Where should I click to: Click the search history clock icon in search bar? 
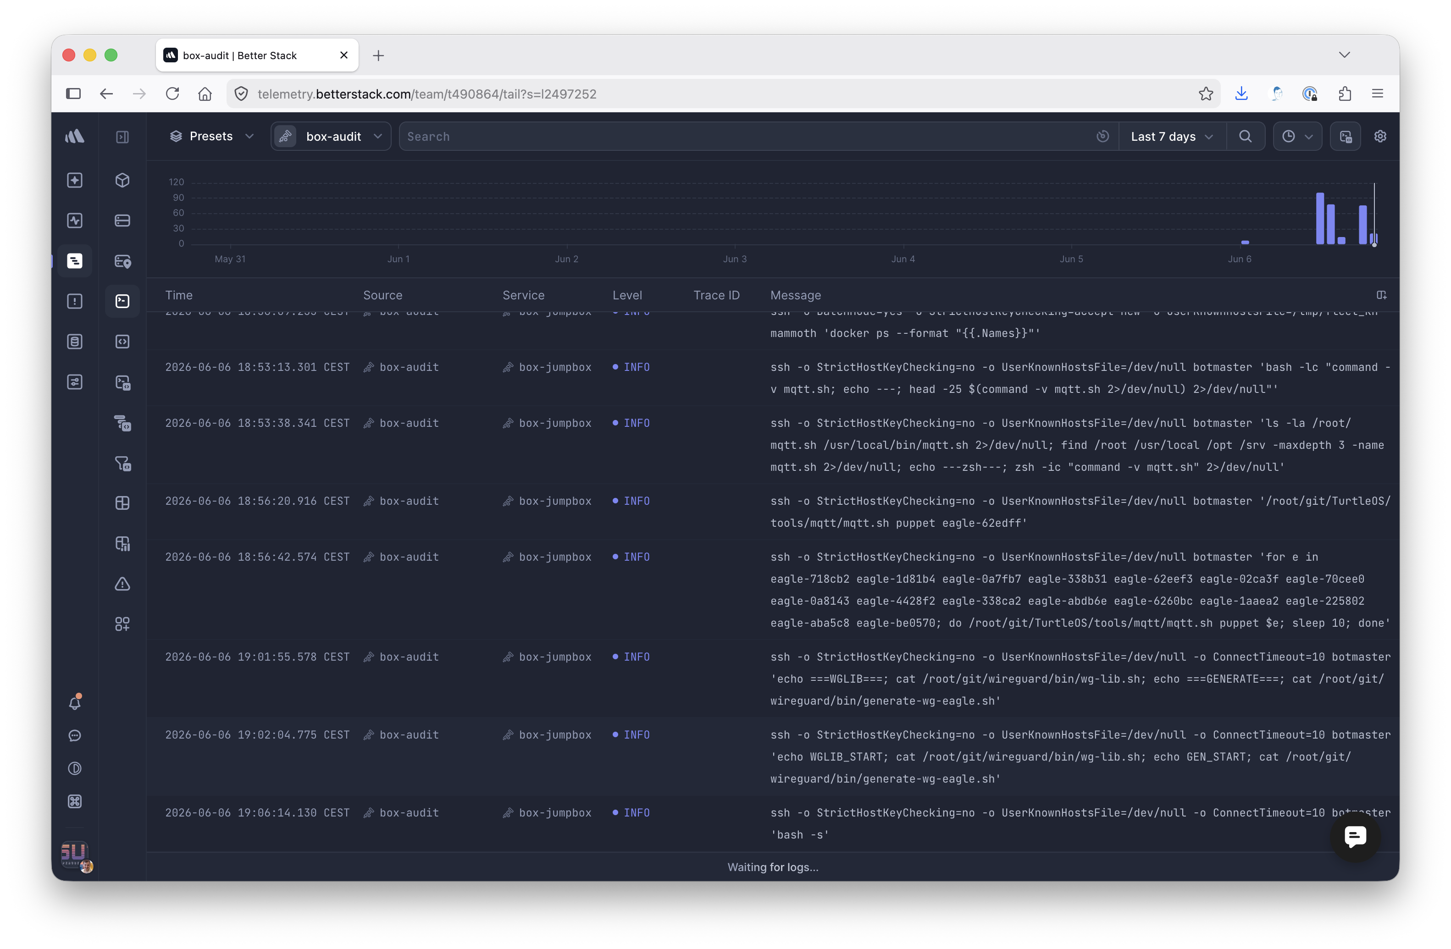point(1102,137)
